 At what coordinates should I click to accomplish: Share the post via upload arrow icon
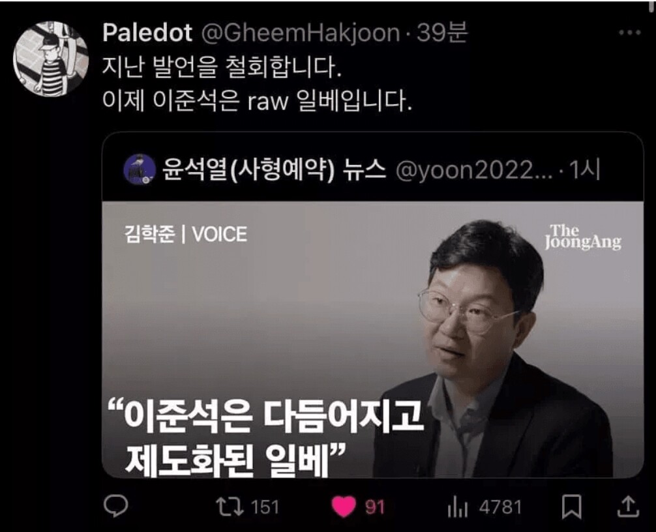629,506
